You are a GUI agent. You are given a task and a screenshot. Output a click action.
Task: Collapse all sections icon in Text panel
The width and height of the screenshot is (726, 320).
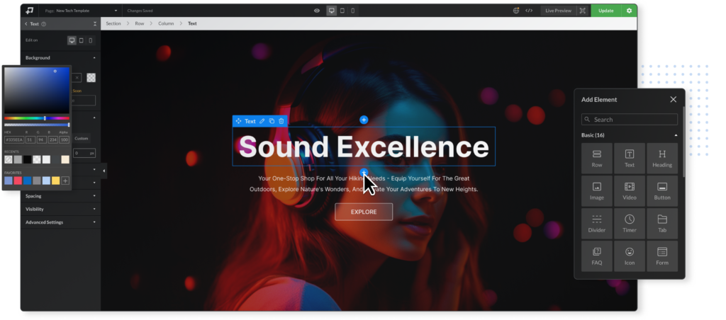coord(95,24)
